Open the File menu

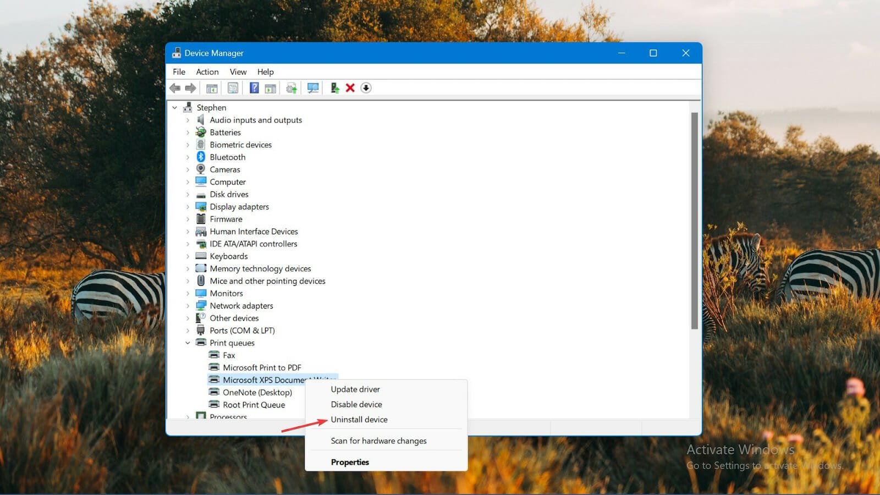pos(179,71)
